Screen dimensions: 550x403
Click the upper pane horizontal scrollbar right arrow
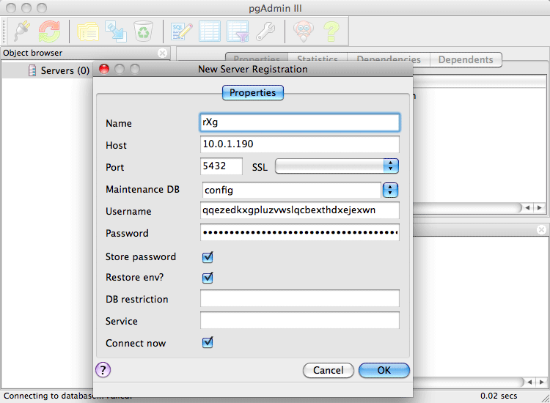[540, 208]
